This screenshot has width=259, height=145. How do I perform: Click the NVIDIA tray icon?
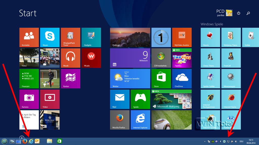(x=213, y=141)
